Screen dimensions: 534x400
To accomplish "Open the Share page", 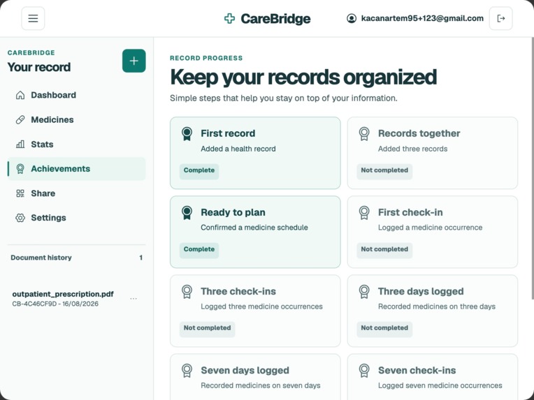I will click(77, 193).
